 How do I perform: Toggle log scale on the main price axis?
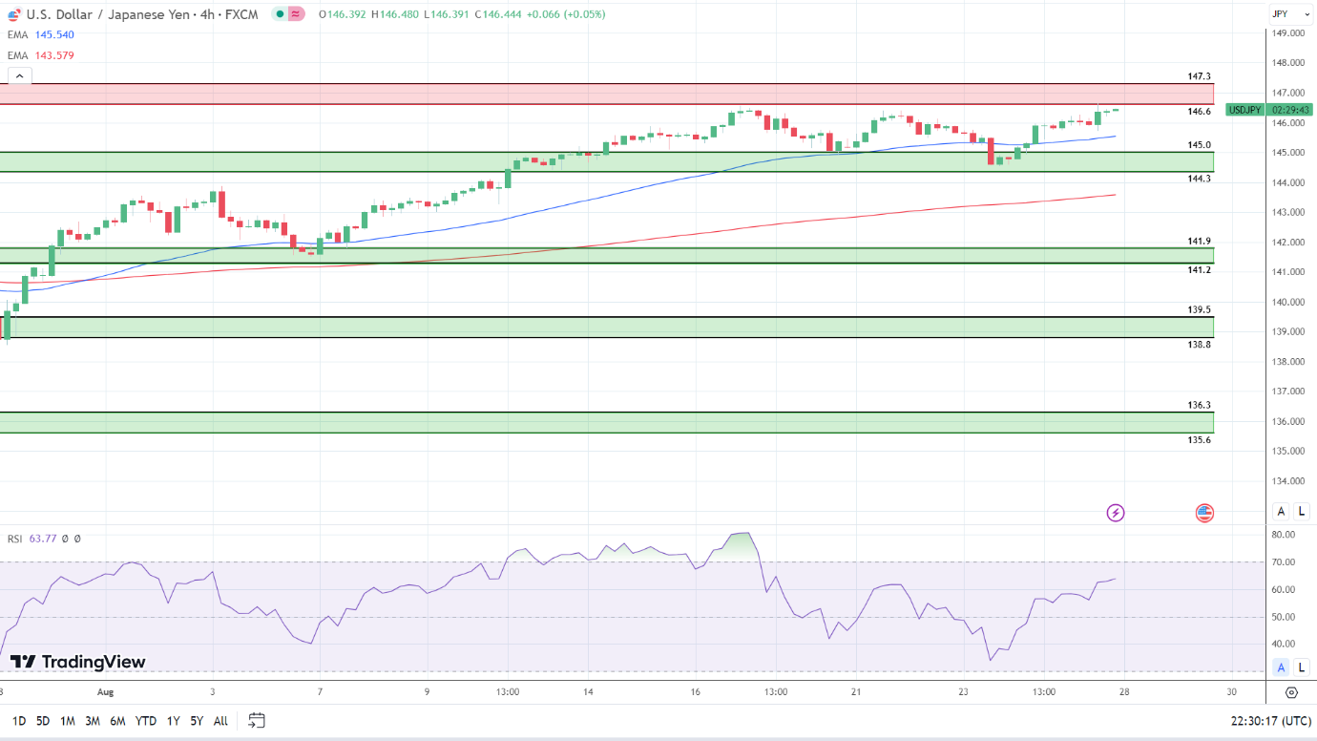point(1301,511)
